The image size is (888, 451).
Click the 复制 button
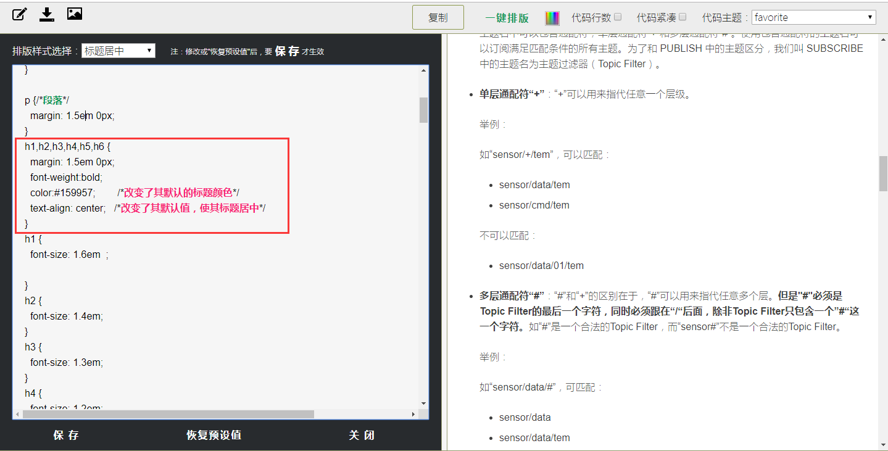coord(438,18)
